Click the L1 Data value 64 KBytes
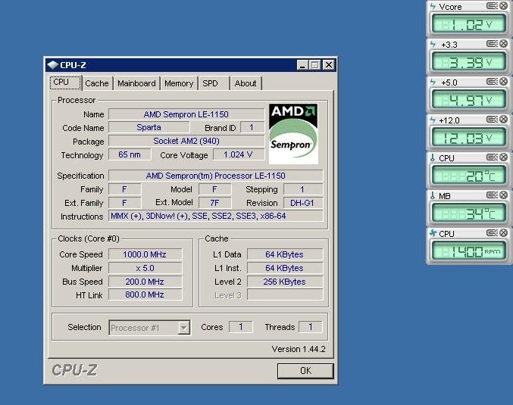513x405 pixels. pos(285,254)
